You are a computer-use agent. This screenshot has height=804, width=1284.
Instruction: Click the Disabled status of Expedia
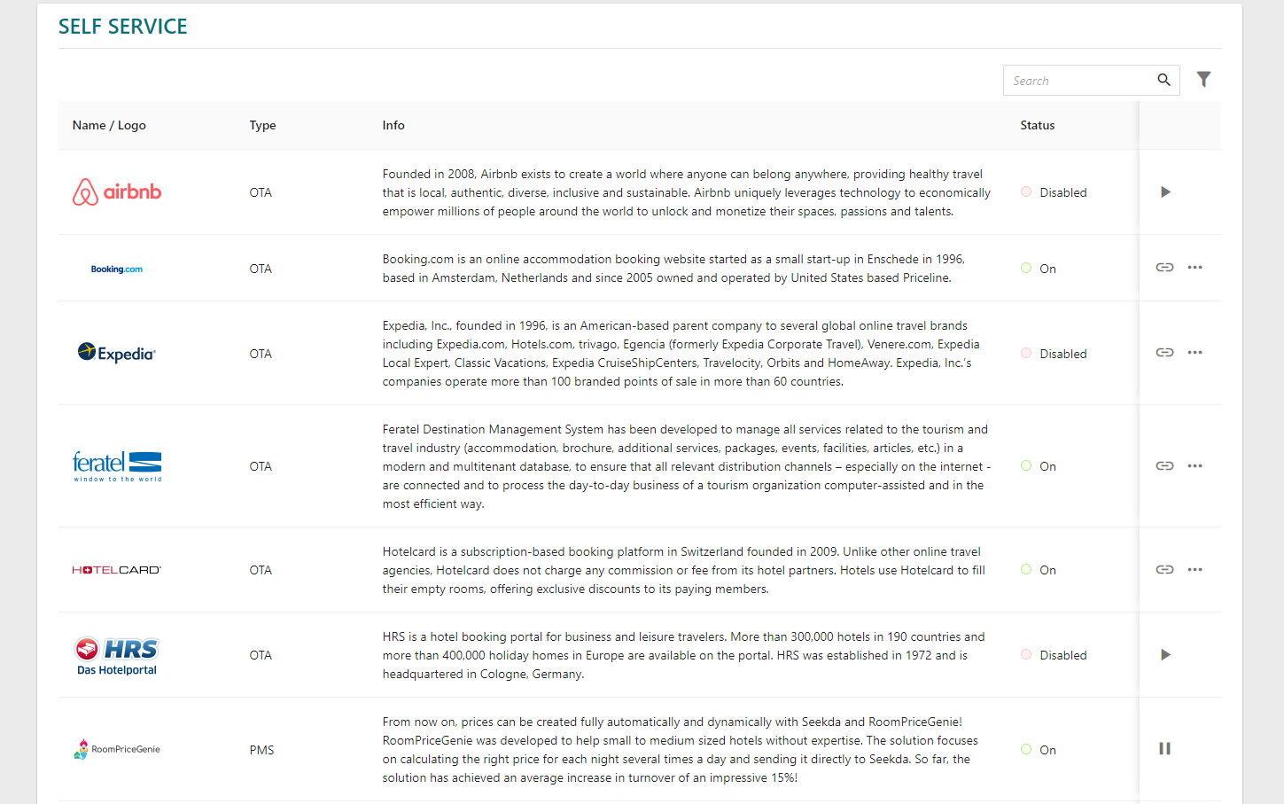[x=1054, y=354]
